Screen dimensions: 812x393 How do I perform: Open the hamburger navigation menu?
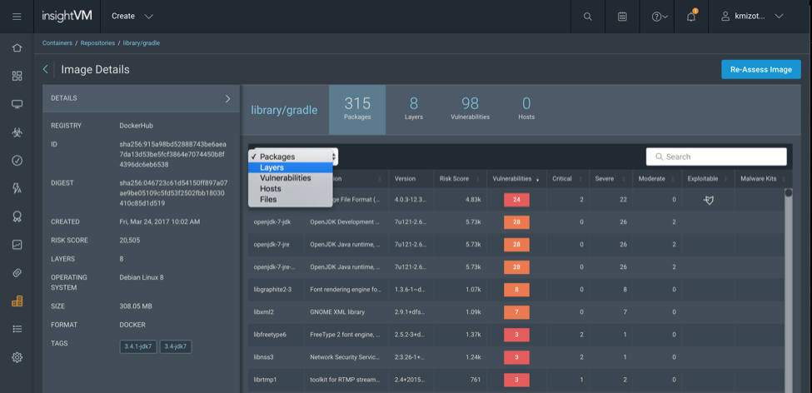17,16
